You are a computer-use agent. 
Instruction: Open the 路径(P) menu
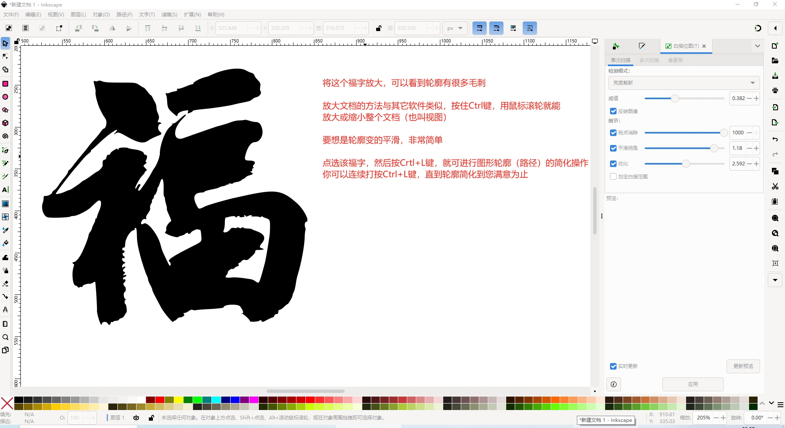(x=124, y=15)
